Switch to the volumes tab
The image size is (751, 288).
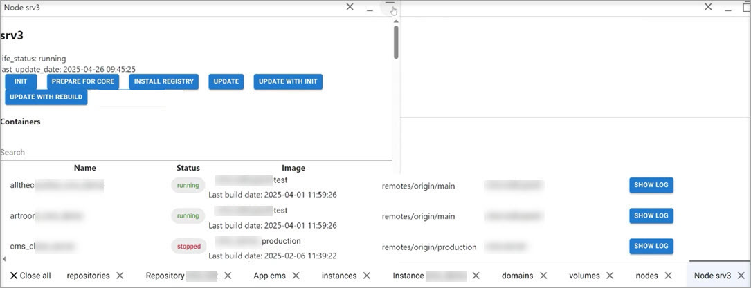coord(584,276)
